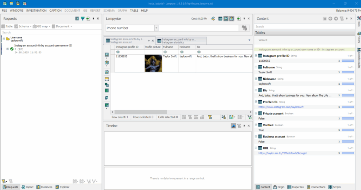Viewport: 361px width, 190px height.
Task: Open the TABLE menu
Action: [x=134, y=11]
